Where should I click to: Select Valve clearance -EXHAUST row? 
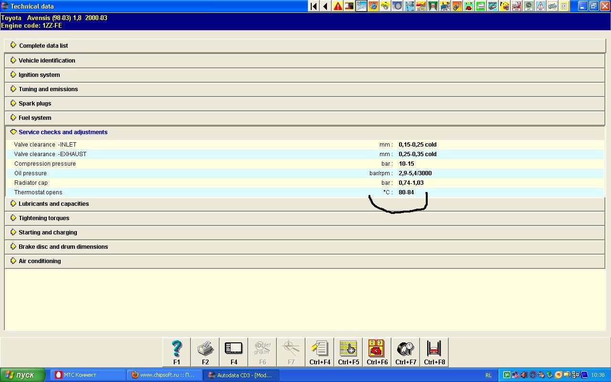click(305, 154)
